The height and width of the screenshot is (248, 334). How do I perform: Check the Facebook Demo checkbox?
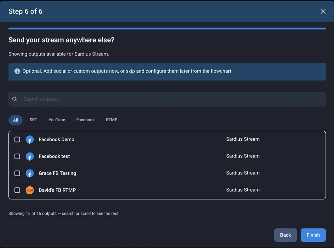(17, 139)
